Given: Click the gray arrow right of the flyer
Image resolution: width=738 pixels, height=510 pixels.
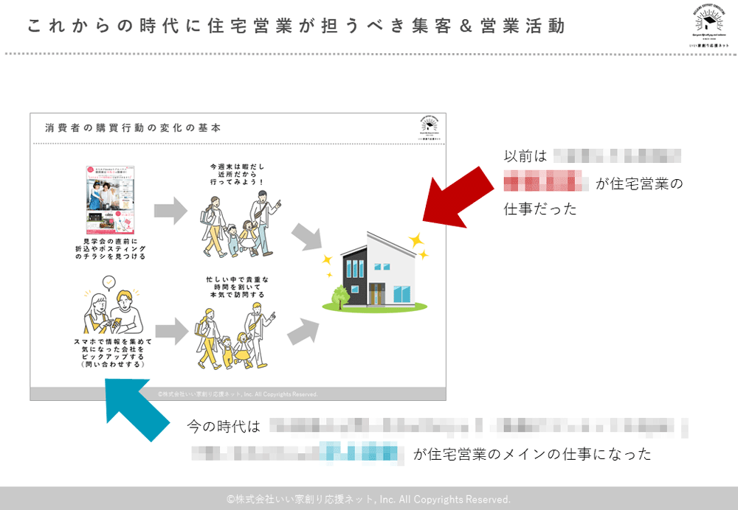Looking at the screenshot, I should coord(173,210).
